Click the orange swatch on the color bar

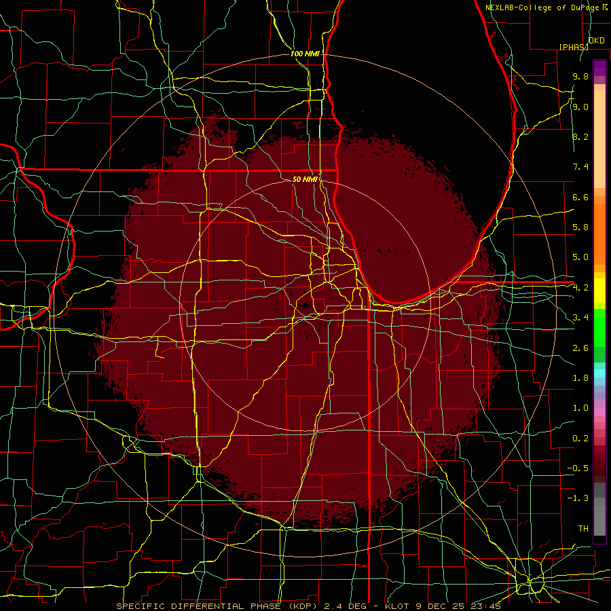599,235
